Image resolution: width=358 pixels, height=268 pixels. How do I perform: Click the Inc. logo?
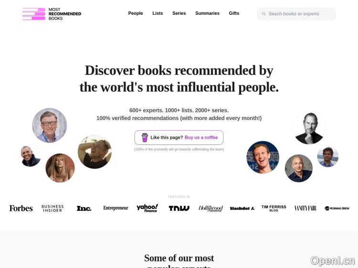tap(84, 208)
